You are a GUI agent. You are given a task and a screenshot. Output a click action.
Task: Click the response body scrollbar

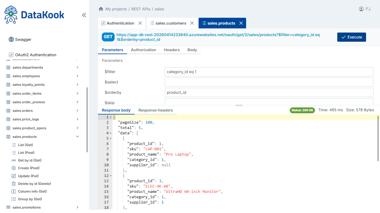point(378,138)
